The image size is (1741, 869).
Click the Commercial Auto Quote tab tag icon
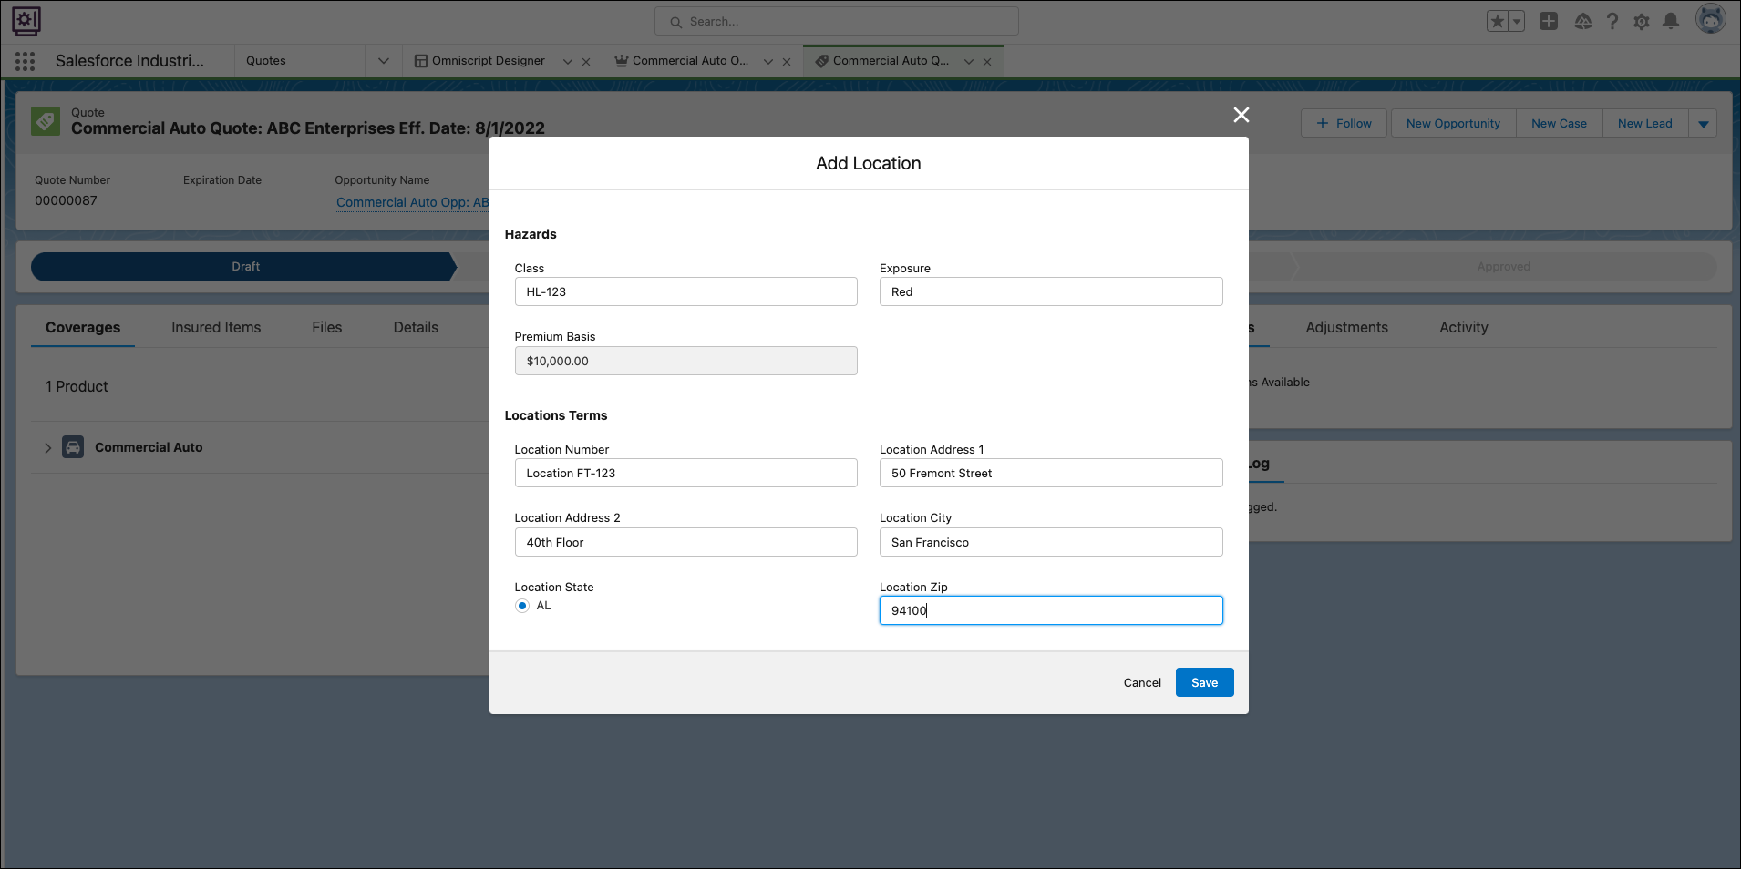[x=822, y=61]
